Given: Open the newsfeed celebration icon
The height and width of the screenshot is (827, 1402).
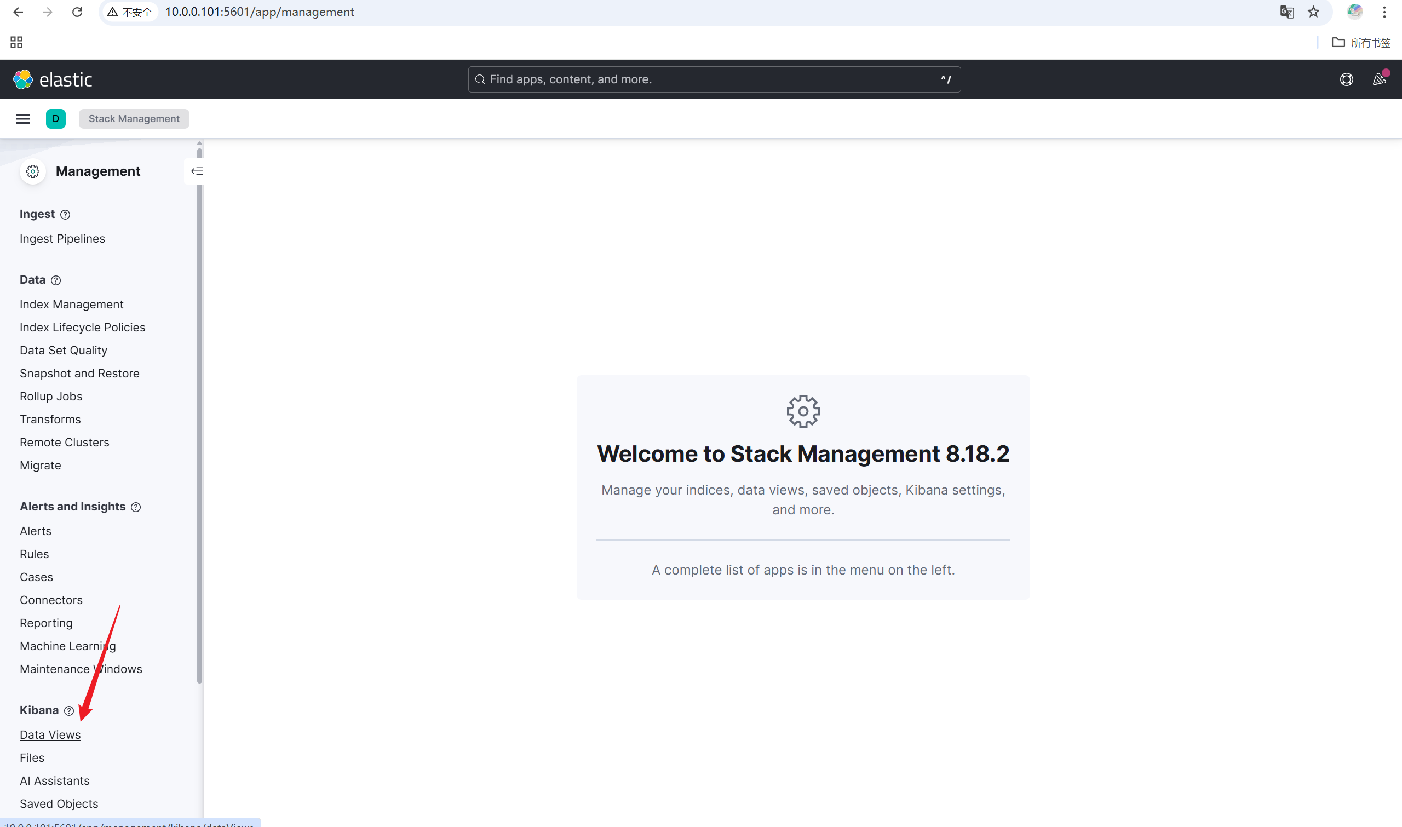Looking at the screenshot, I should [1378, 79].
